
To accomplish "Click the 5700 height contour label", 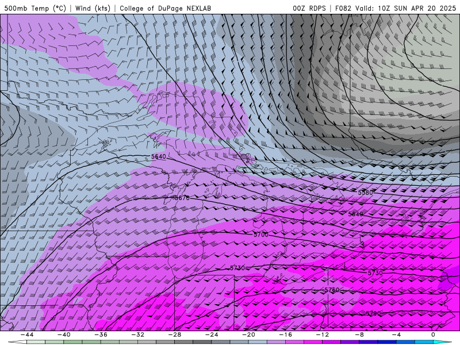I will [x=261, y=235].
